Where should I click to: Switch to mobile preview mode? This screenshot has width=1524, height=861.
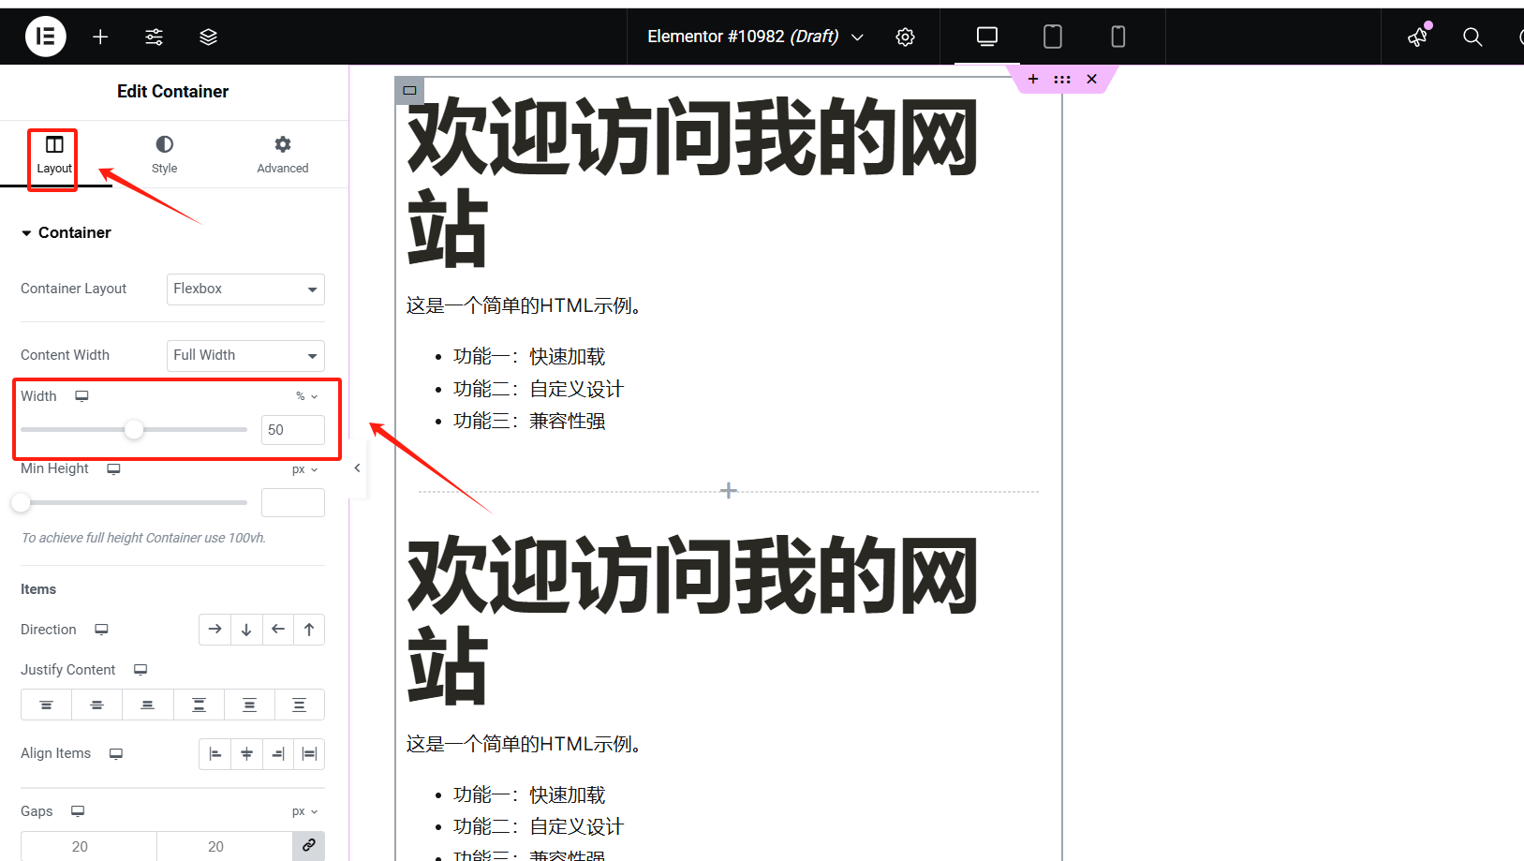tap(1117, 37)
